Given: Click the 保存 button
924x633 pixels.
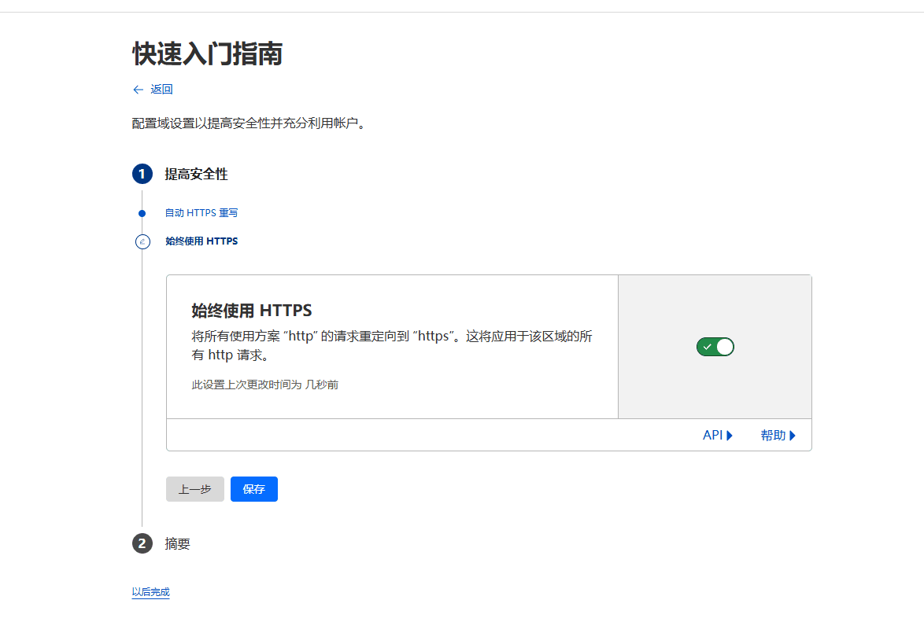Looking at the screenshot, I should pyautogui.click(x=253, y=488).
